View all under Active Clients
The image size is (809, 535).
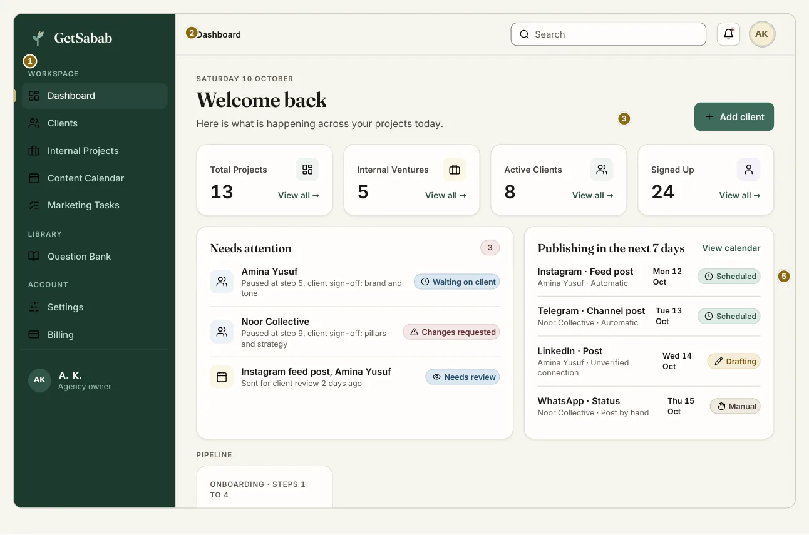593,195
